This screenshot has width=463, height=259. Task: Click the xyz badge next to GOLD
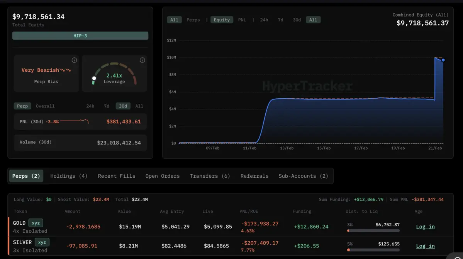pos(36,223)
